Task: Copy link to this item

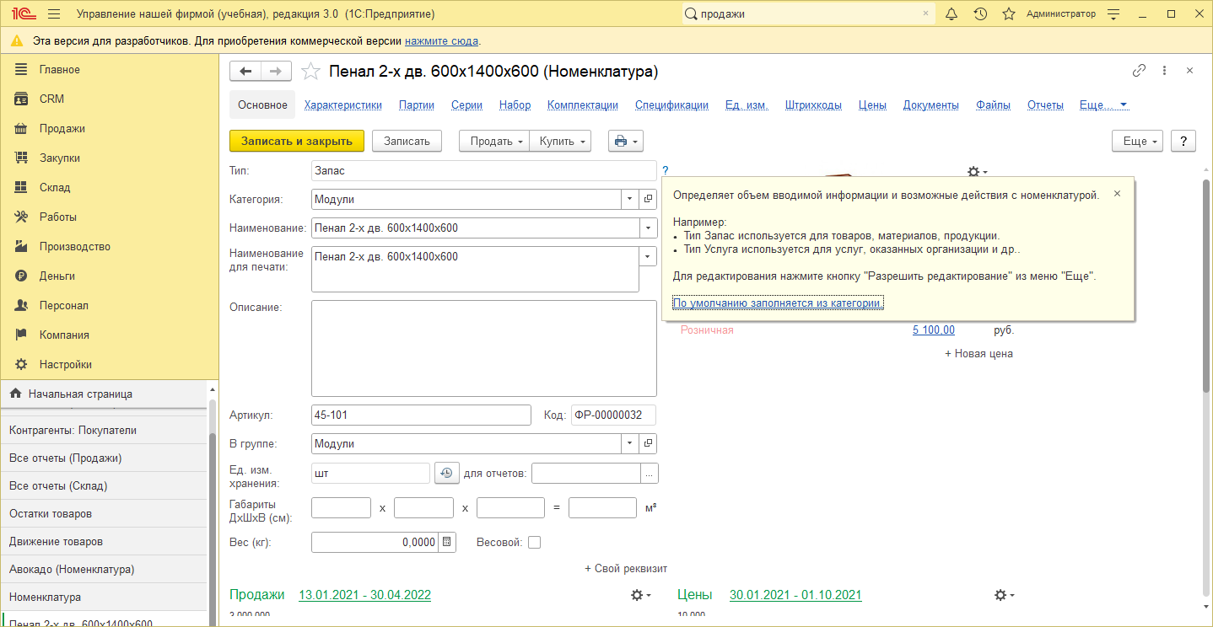Action: pyautogui.click(x=1139, y=71)
